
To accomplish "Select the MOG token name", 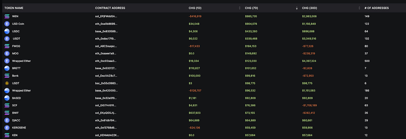I will tap(15, 54).
